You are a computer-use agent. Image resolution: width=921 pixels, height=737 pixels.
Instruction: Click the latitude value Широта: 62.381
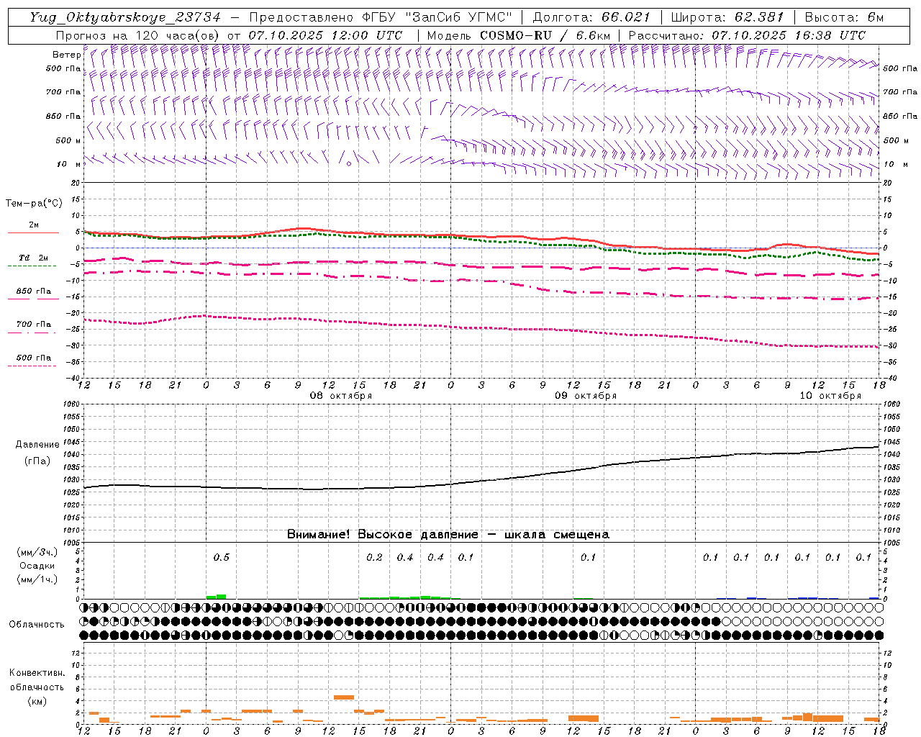point(727,18)
